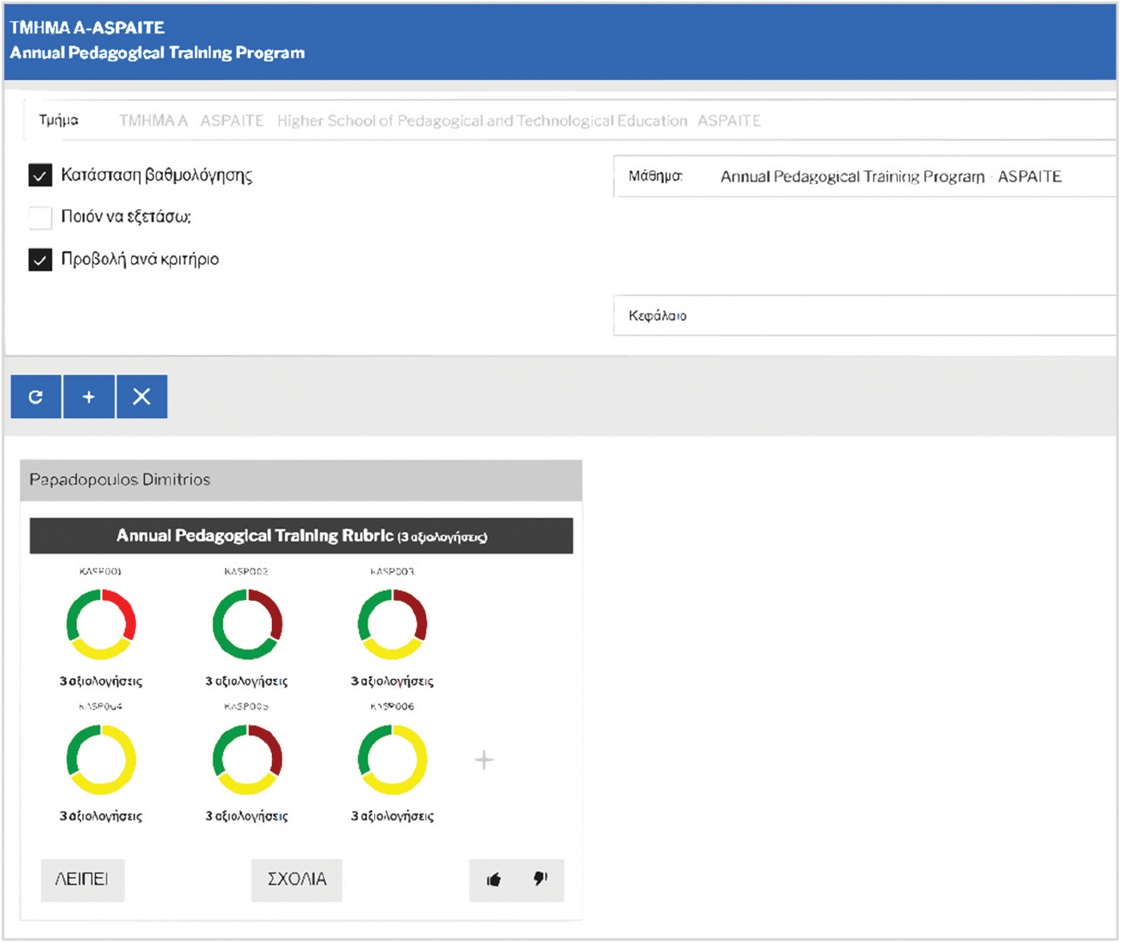Click the thumbs up icon

point(493,880)
